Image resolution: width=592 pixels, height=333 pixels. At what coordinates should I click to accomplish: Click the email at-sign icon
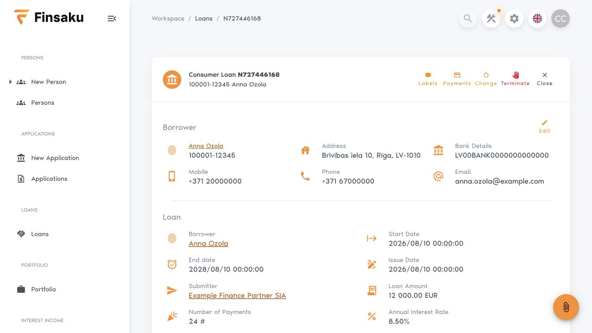(x=438, y=176)
